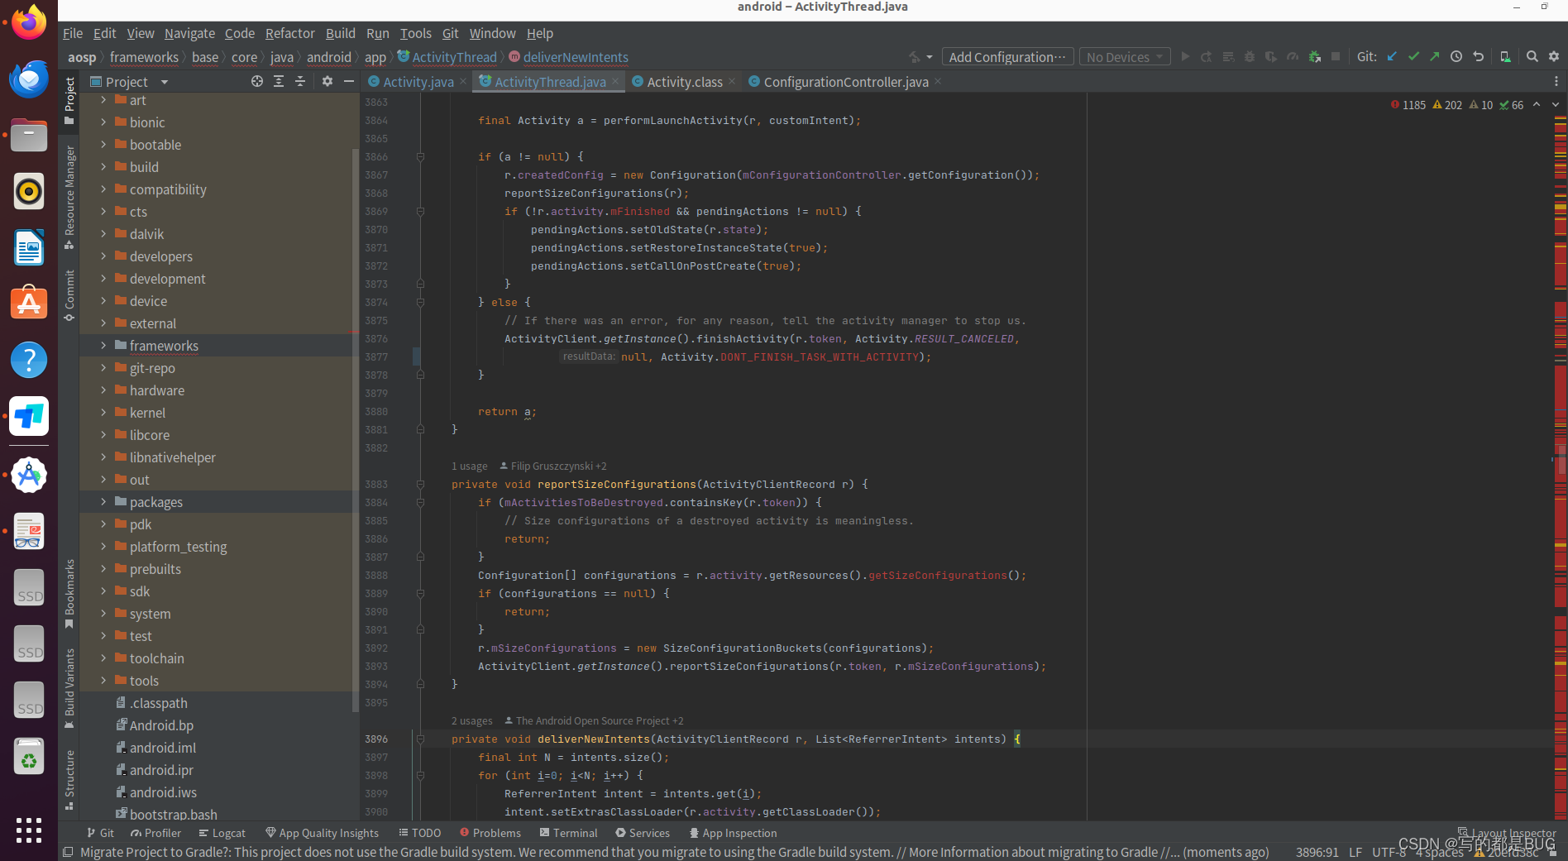The height and width of the screenshot is (861, 1568).
Task: Toggle the Resource Manager side panel
Action: coord(69,197)
